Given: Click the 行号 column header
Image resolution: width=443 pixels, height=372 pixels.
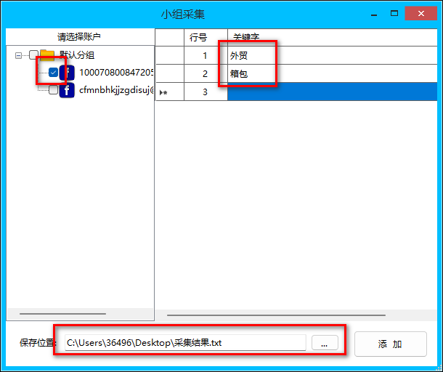Looking at the screenshot, I should point(198,36).
